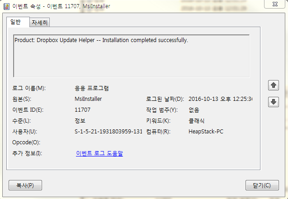
Task: Click the 키워드(K): label
Action: click(x=158, y=121)
